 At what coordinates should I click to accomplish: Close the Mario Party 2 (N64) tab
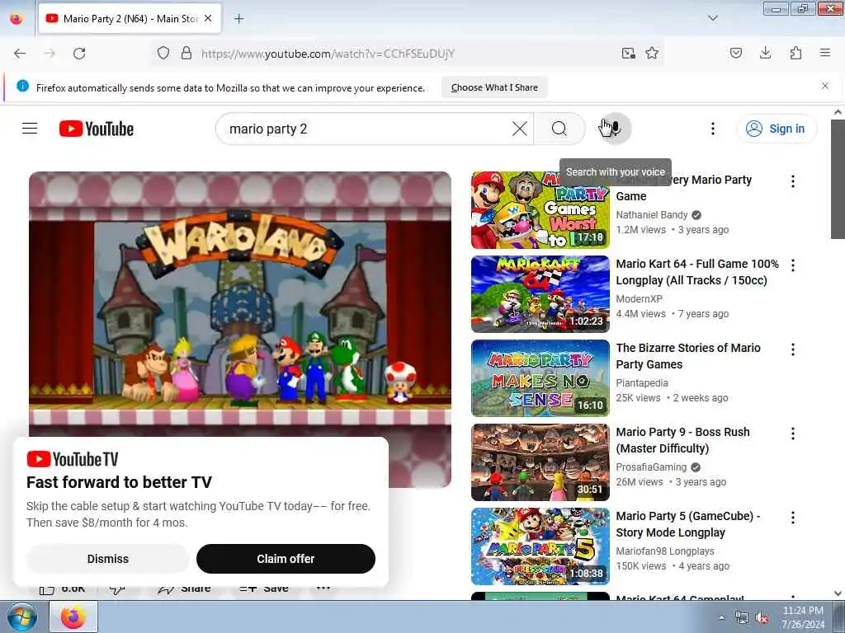[x=208, y=18]
